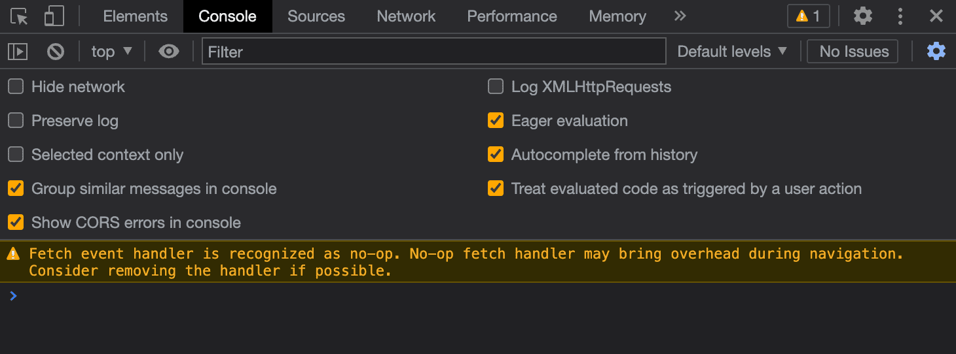The image size is (956, 354).
Task: Clear the console with the block icon
Action: pyautogui.click(x=56, y=52)
